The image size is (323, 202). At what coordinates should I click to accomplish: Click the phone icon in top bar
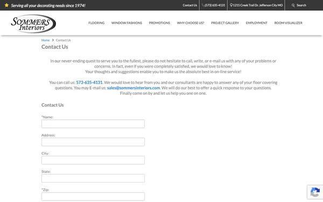203,5
